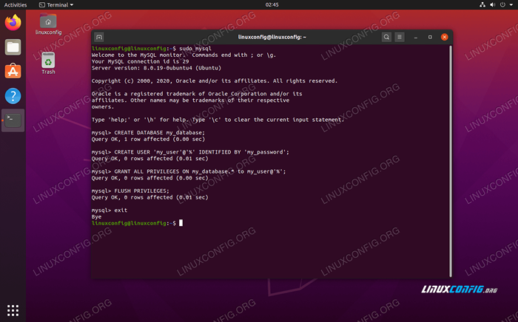Click Activities in the top bar
This screenshot has height=322, width=518.
[x=16, y=4]
